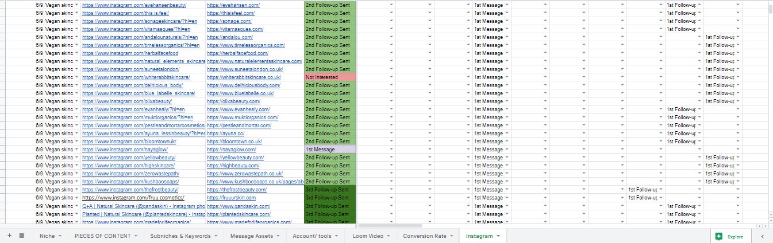This screenshot has width=773, height=243.
Task: Select the Conversion Rate sheet tab
Action: pos(425,236)
